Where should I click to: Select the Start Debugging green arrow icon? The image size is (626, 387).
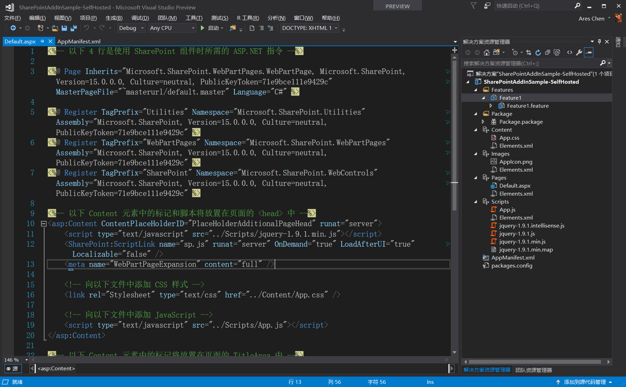coord(202,28)
